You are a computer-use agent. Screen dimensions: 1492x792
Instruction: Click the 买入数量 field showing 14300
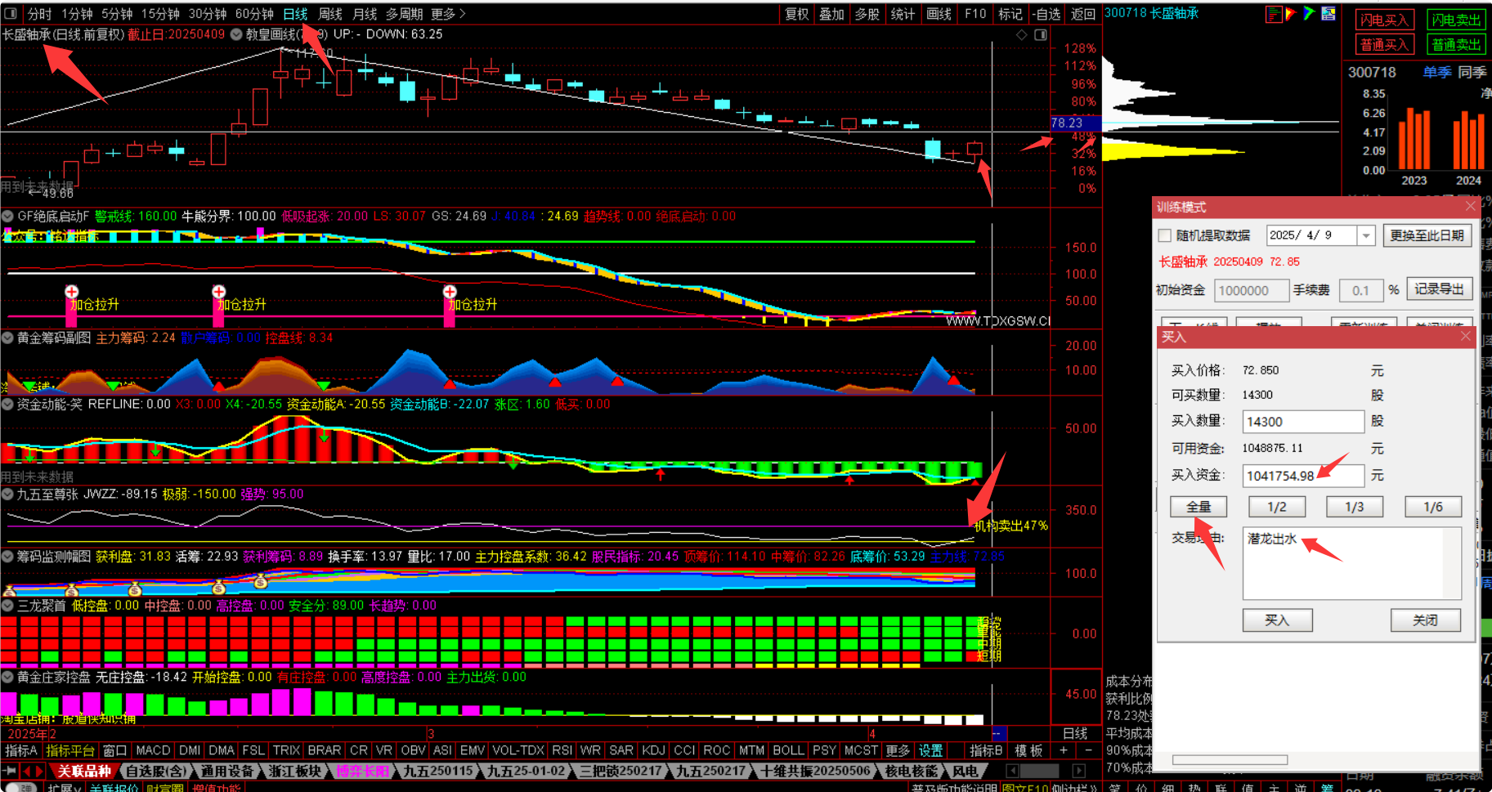click(x=1303, y=422)
